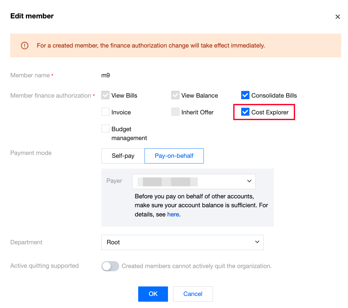Uncheck the Cost Explorer checkbox
This screenshot has width=348, height=308.
[x=245, y=112]
